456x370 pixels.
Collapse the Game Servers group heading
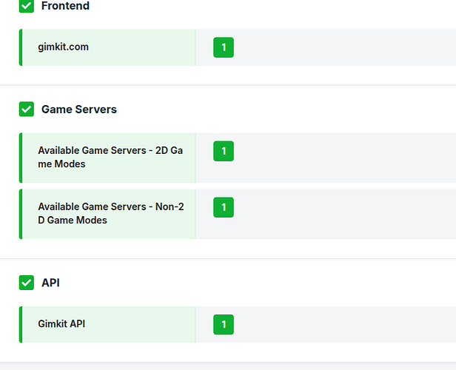[78, 110]
